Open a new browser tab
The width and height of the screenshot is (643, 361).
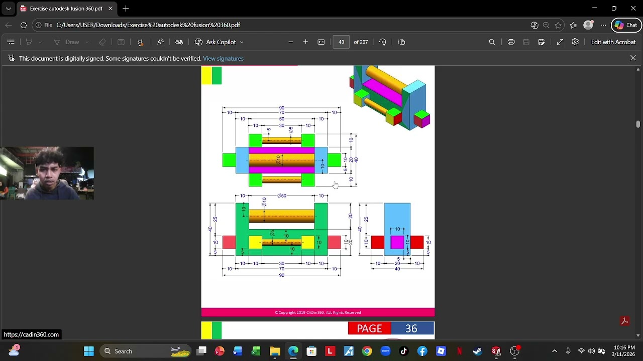pos(126,9)
